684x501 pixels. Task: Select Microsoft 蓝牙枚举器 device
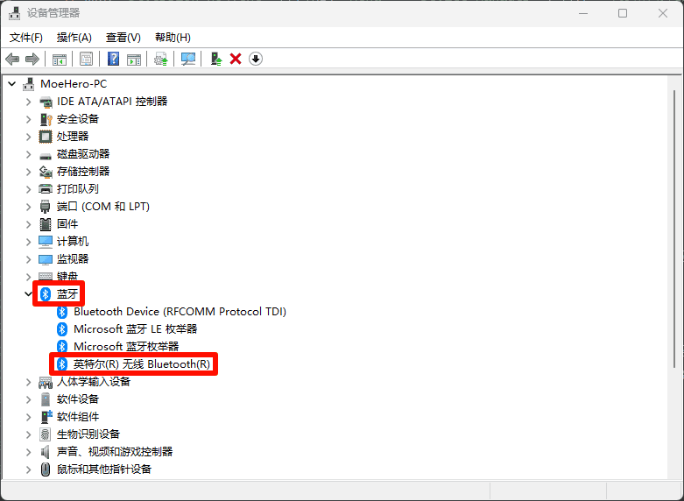tap(126, 347)
